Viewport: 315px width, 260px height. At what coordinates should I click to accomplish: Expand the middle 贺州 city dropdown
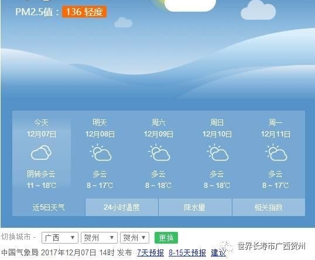[x=99, y=238]
